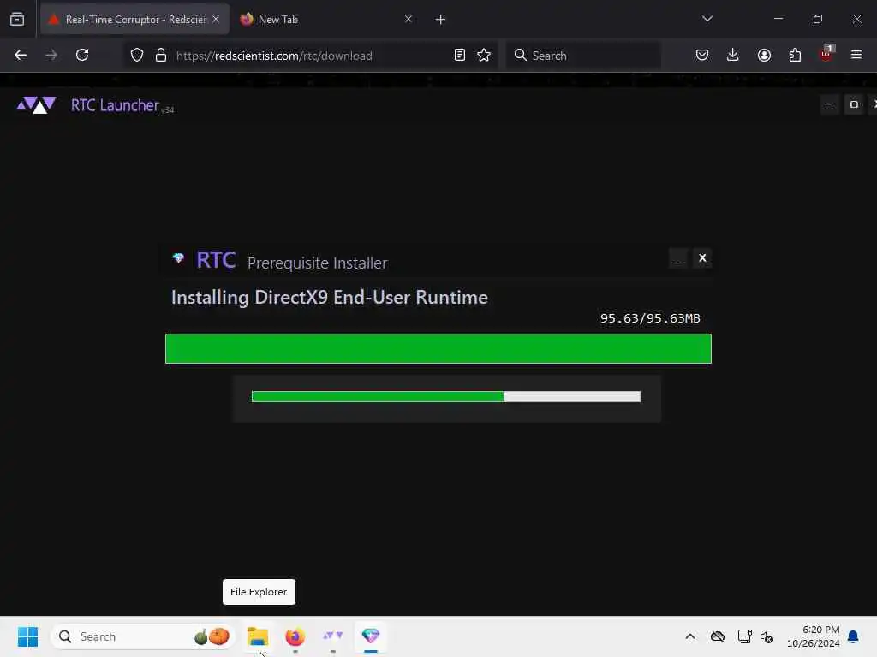Click the muted volume tray icon
The width and height of the screenshot is (877, 657).
767,636
